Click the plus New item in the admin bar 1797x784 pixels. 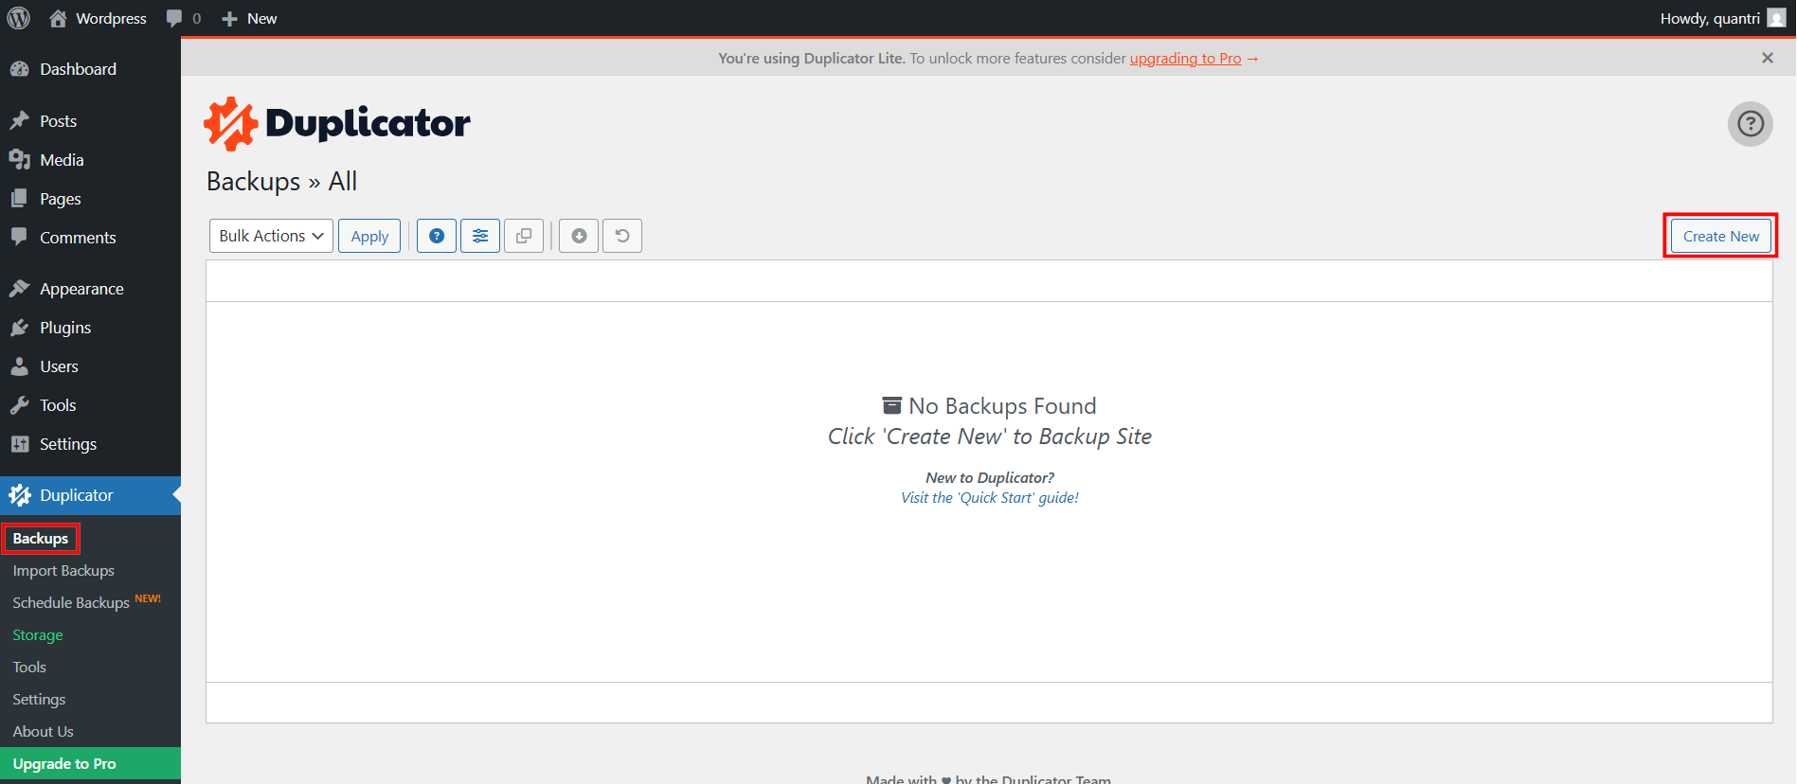coord(249,18)
